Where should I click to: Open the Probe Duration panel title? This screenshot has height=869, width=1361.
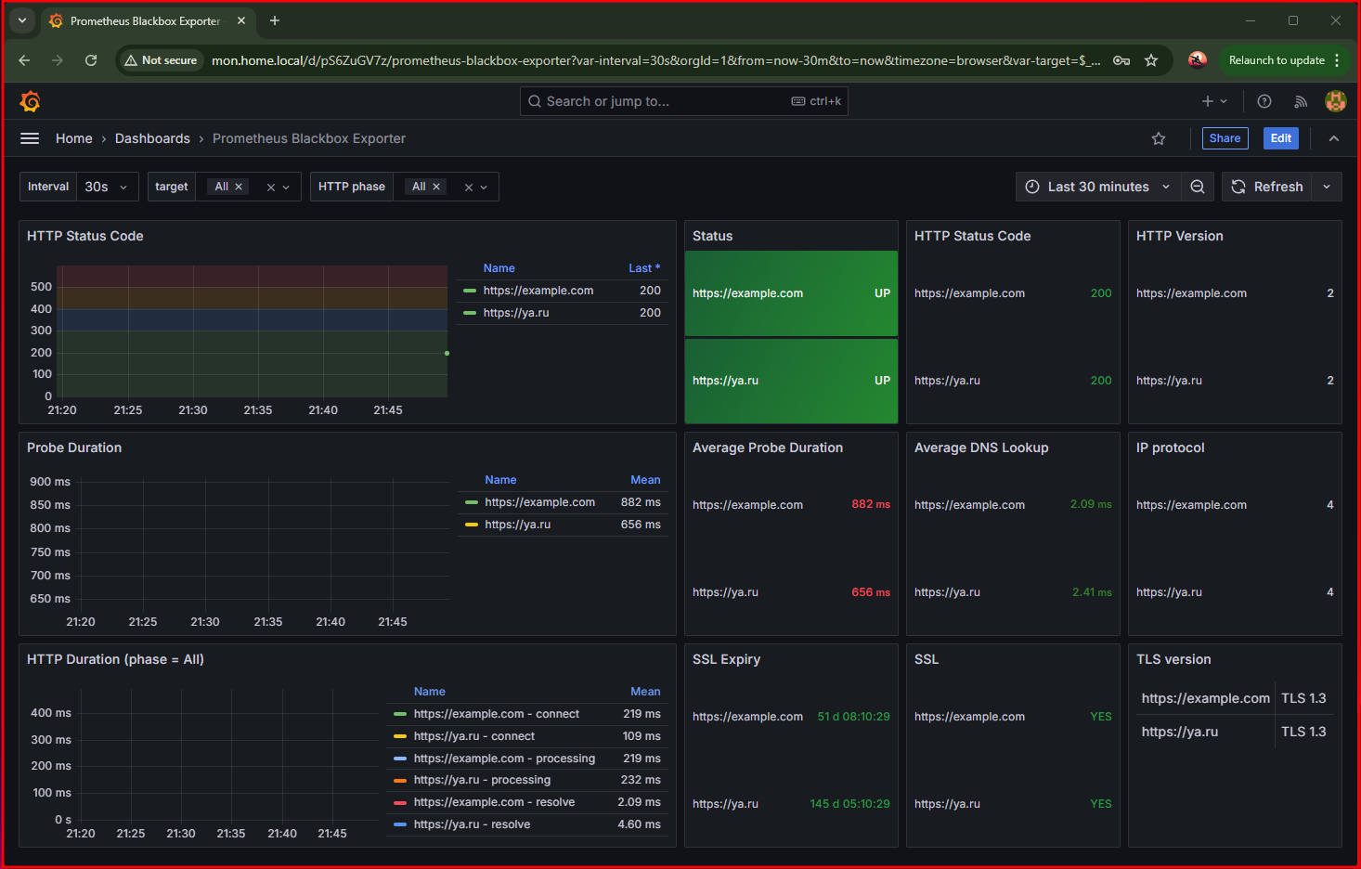pos(74,447)
